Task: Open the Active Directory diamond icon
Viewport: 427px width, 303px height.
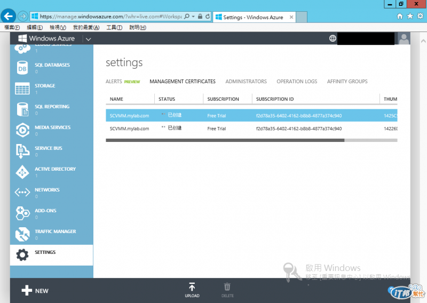Action: coord(22,172)
